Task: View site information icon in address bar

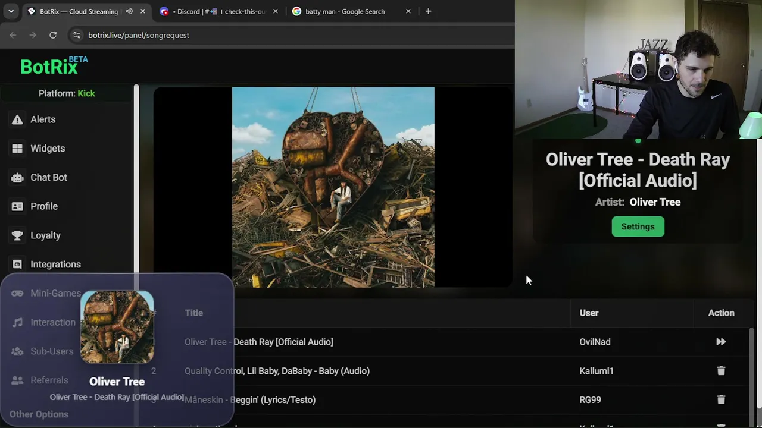Action: (x=76, y=35)
